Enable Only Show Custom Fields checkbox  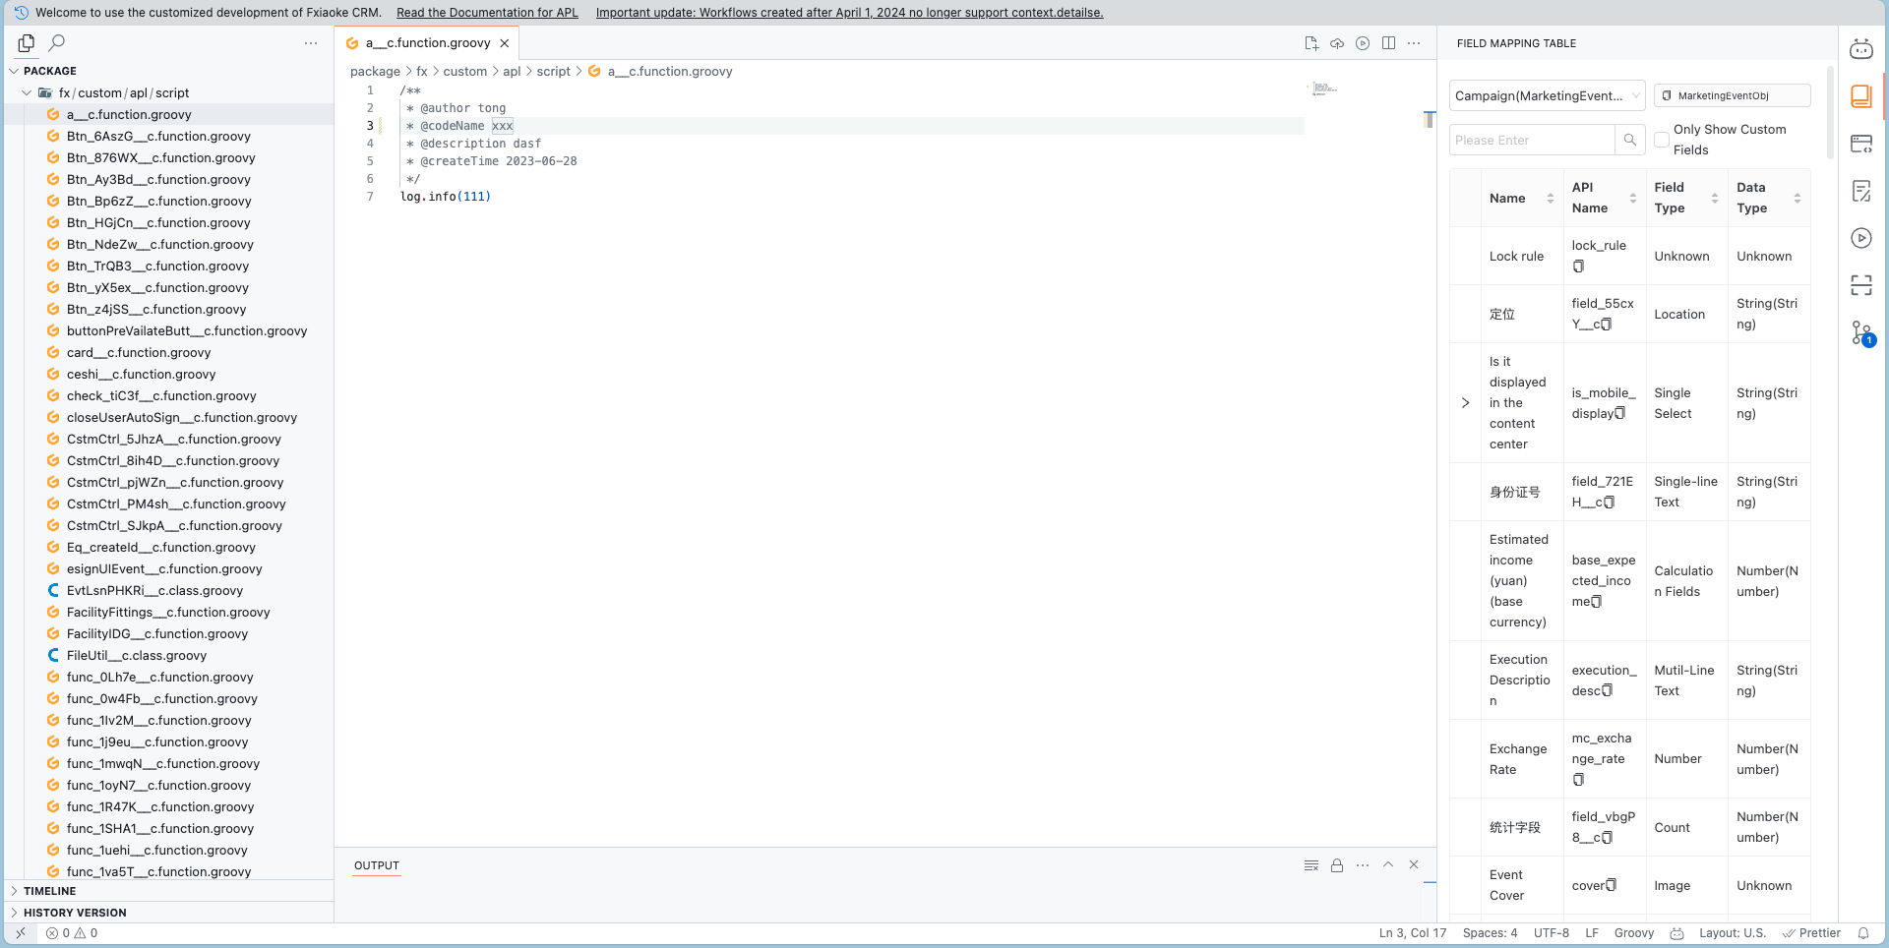1662,140
